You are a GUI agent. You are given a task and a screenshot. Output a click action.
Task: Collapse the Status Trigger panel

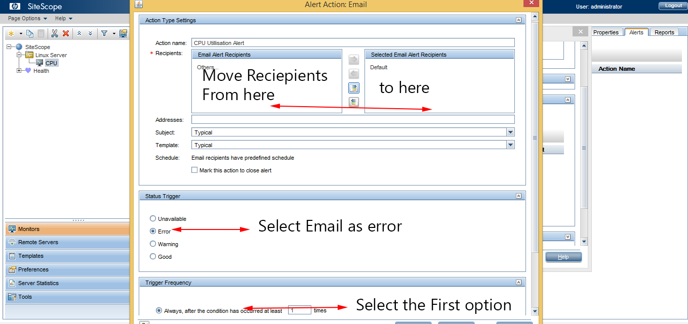pos(519,196)
